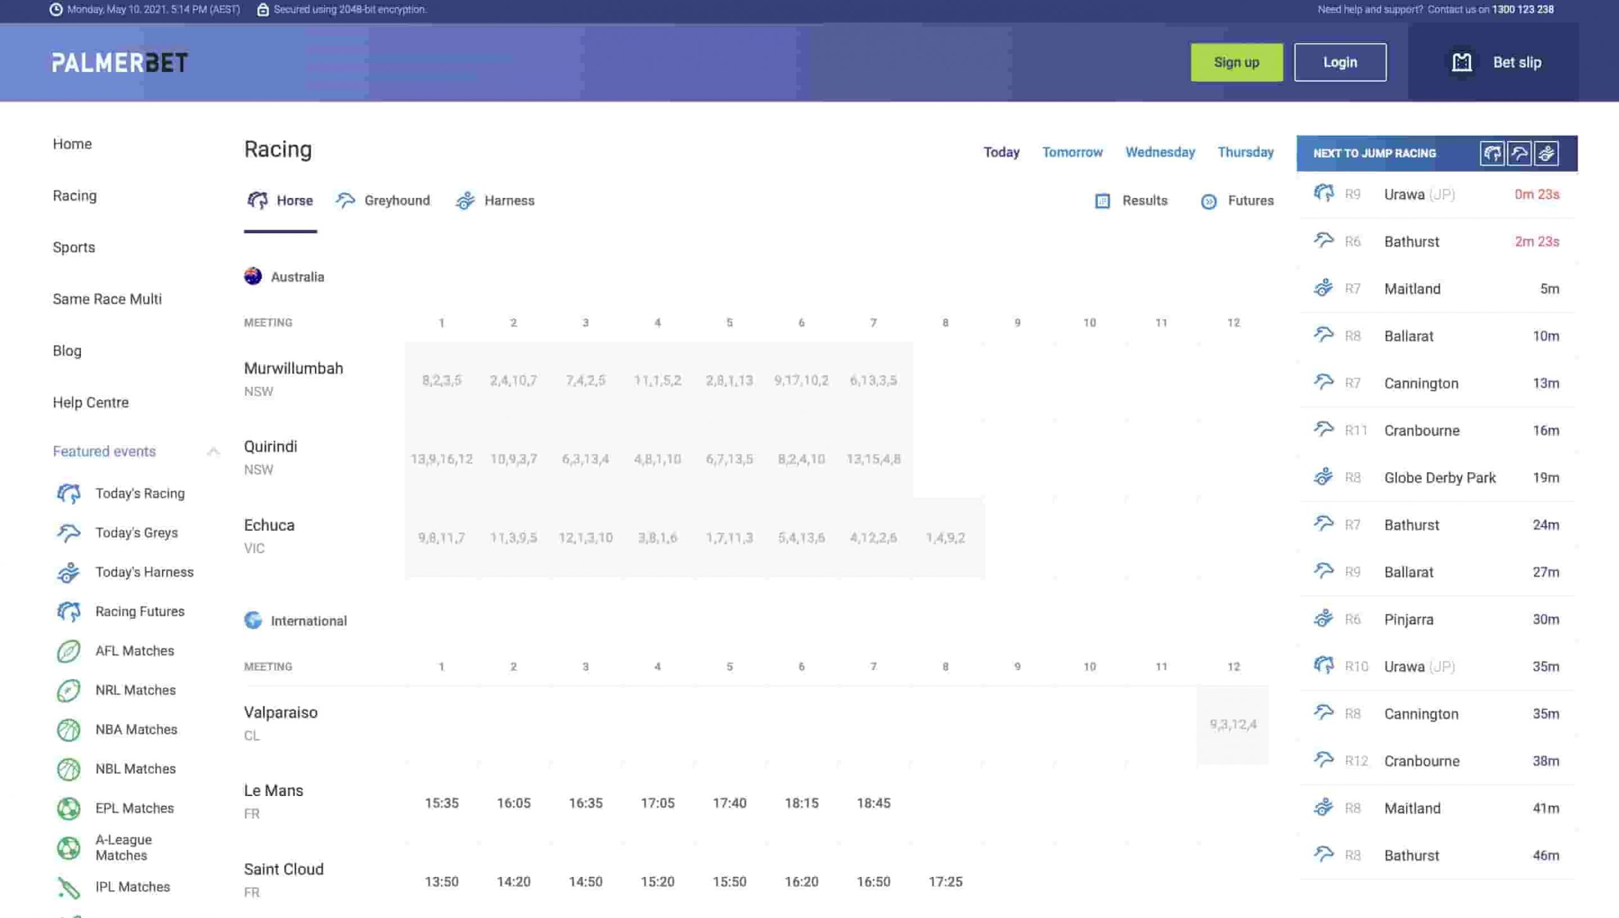Viewport: 1619px width, 918px height.
Task: Collapse the Featured events section
Action: pyautogui.click(x=213, y=451)
